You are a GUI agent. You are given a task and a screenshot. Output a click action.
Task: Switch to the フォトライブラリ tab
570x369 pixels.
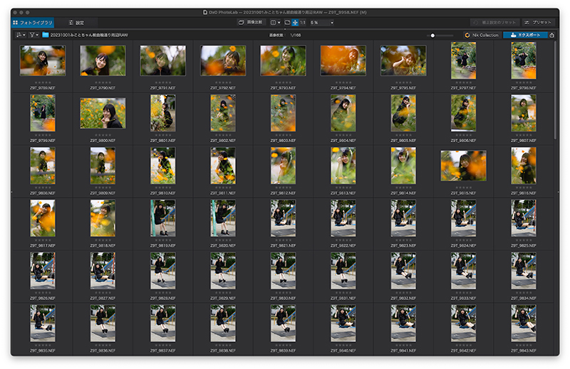coord(32,23)
